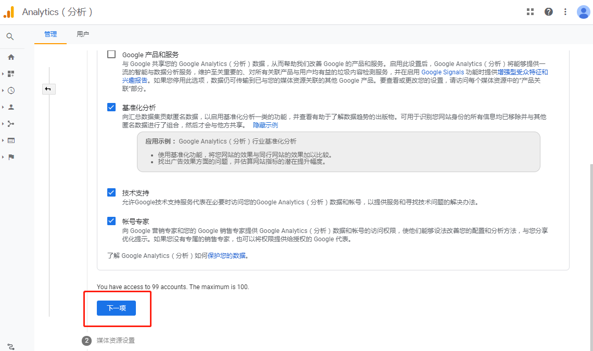Open conversions reports via the flag icon
593x351 pixels.
click(11, 157)
